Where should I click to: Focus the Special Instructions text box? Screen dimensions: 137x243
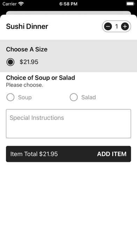68,124
